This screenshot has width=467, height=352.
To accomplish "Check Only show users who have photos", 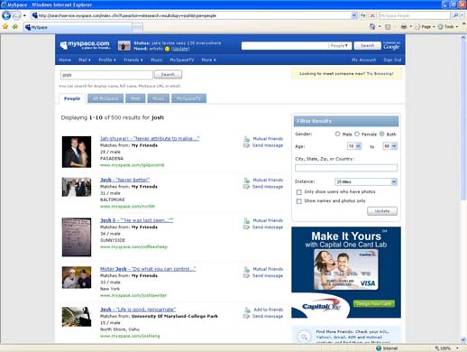I will coord(299,192).
